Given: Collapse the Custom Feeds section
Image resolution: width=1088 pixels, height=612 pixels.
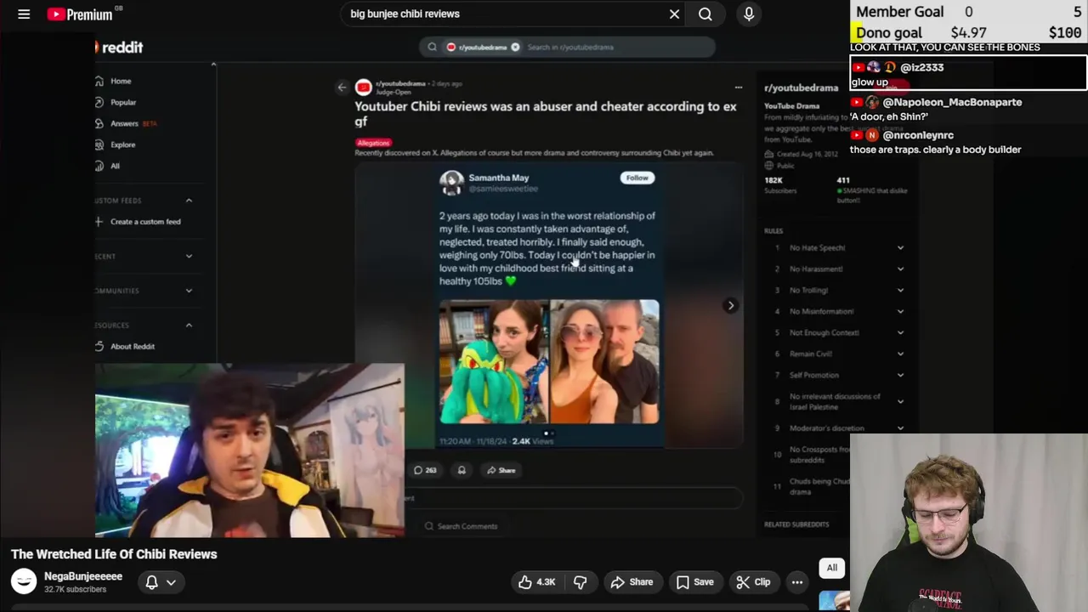Looking at the screenshot, I should [189, 201].
